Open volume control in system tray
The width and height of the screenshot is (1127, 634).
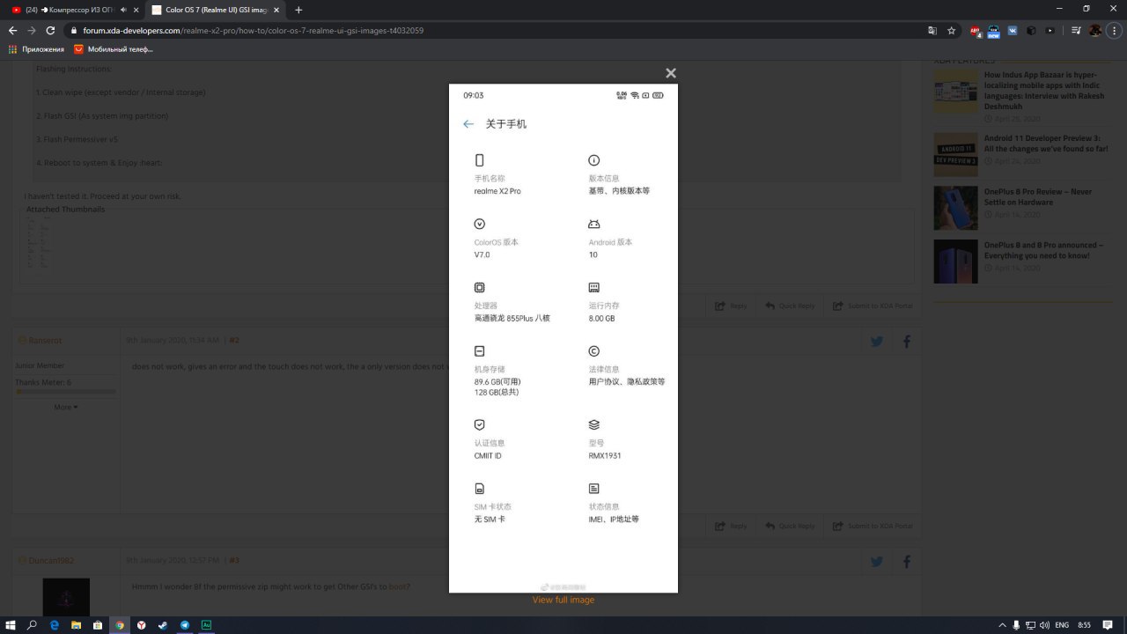tap(1044, 624)
